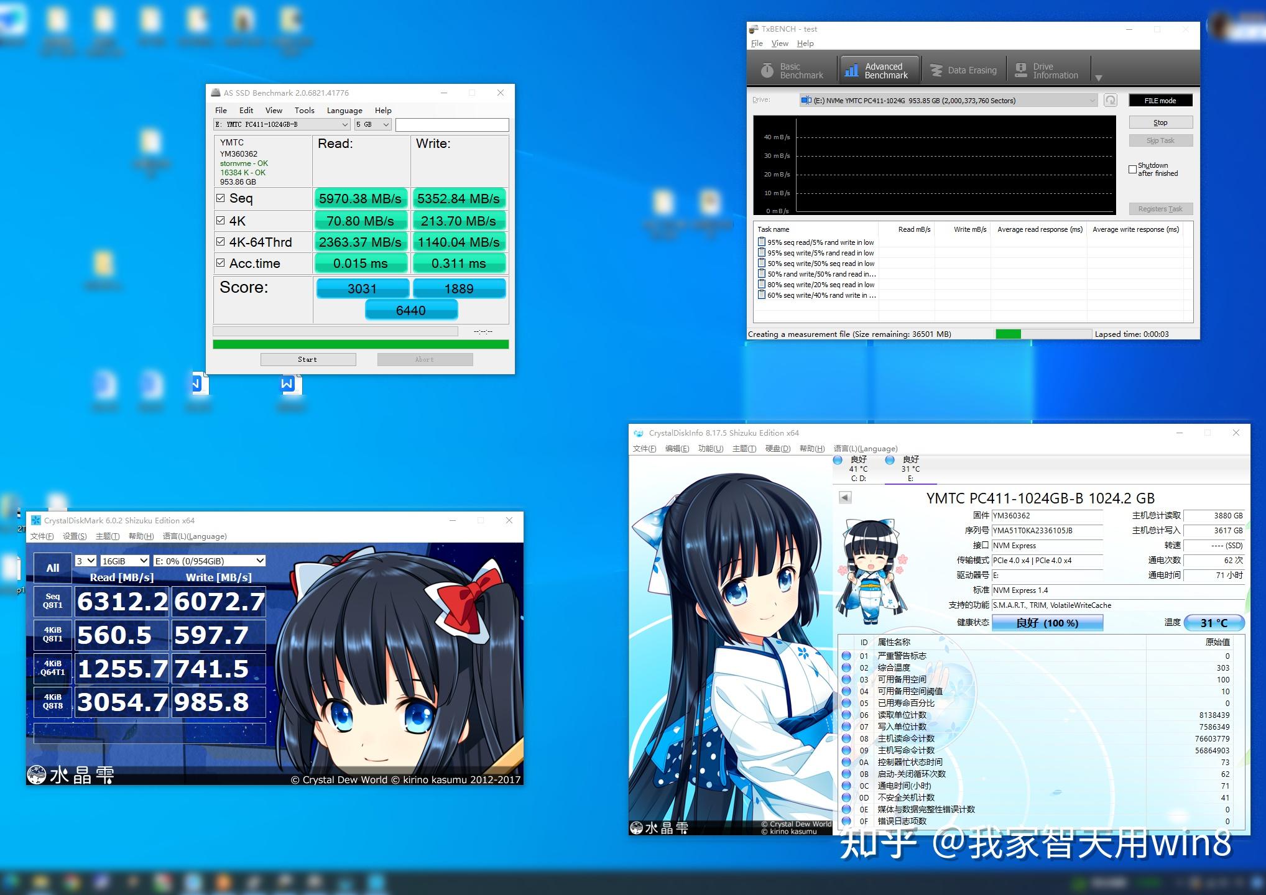
Task: Click the drive refresh icon in TxBENCH
Action: 1110,100
